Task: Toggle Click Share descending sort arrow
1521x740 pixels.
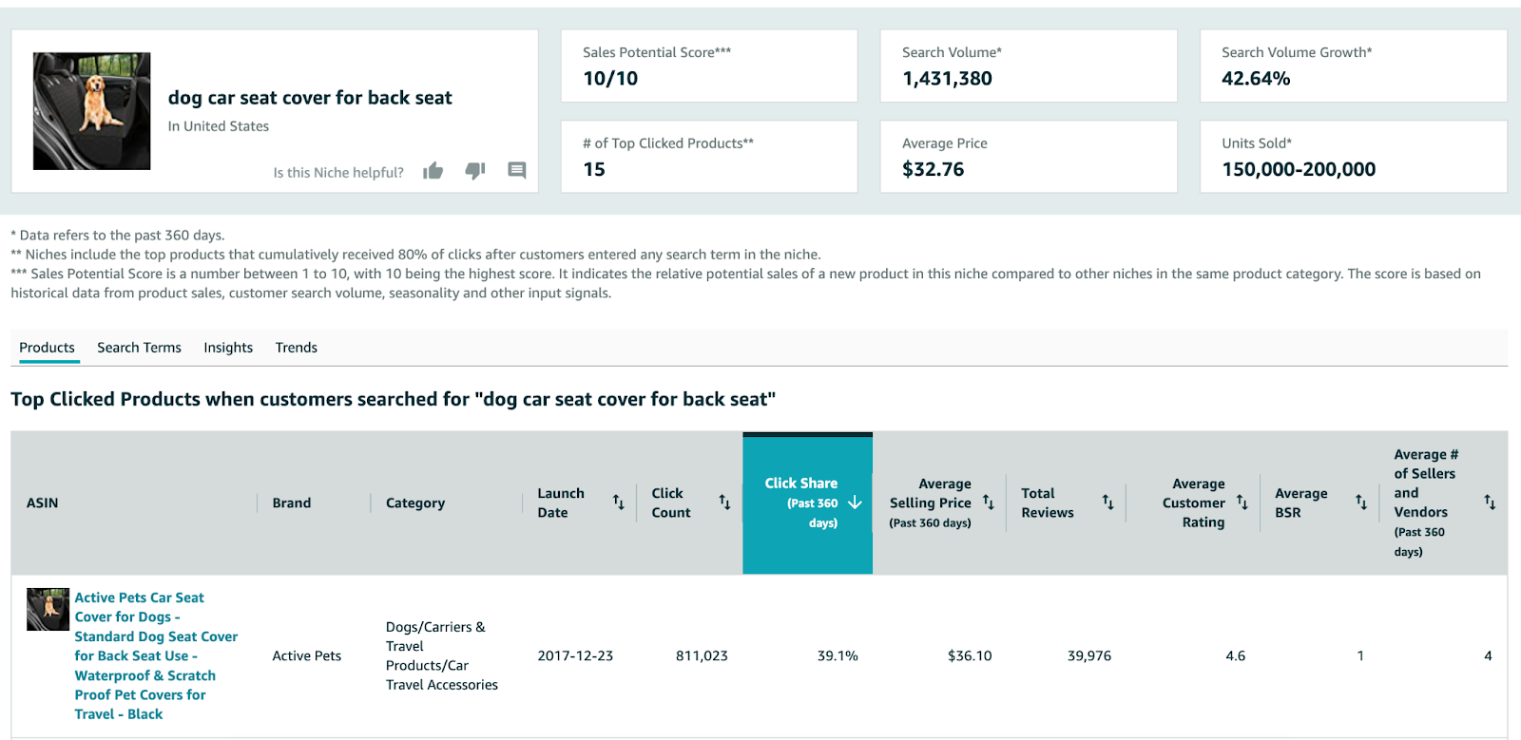Action: point(855,503)
